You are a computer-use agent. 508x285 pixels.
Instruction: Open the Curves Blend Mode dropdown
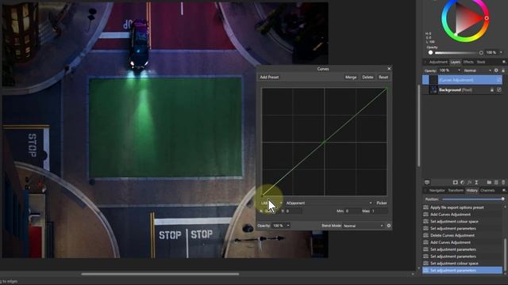click(364, 226)
